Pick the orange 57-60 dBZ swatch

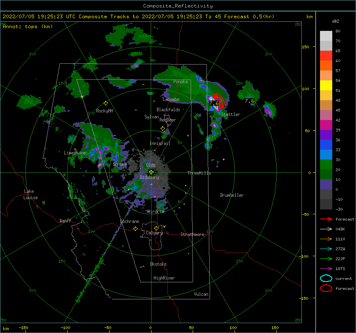click(326, 66)
